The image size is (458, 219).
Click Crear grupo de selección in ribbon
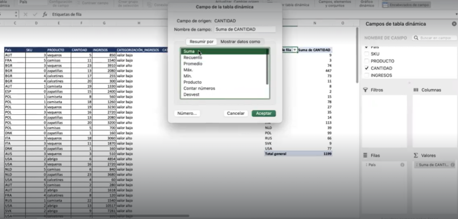click(x=129, y=3)
